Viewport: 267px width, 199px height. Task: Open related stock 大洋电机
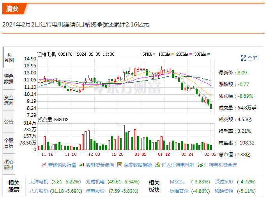[39, 182]
